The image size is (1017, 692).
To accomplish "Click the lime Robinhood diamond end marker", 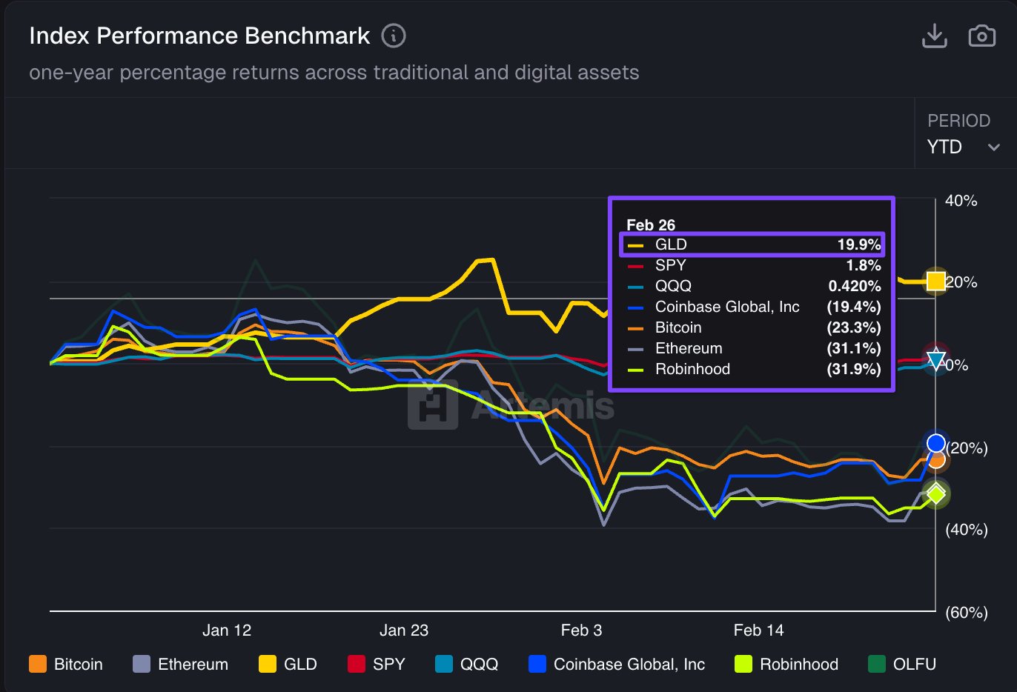I will pos(936,493).
